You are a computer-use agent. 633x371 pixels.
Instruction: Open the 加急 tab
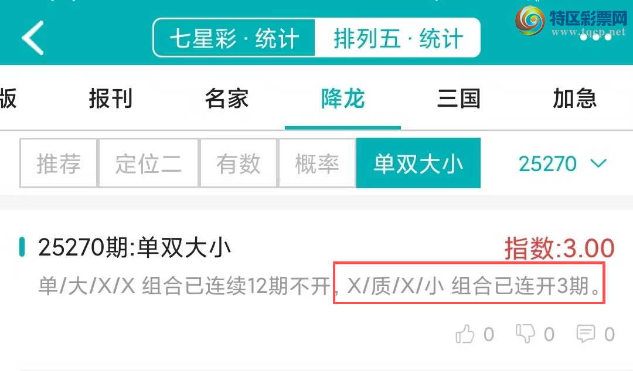[x=574, y=98]
